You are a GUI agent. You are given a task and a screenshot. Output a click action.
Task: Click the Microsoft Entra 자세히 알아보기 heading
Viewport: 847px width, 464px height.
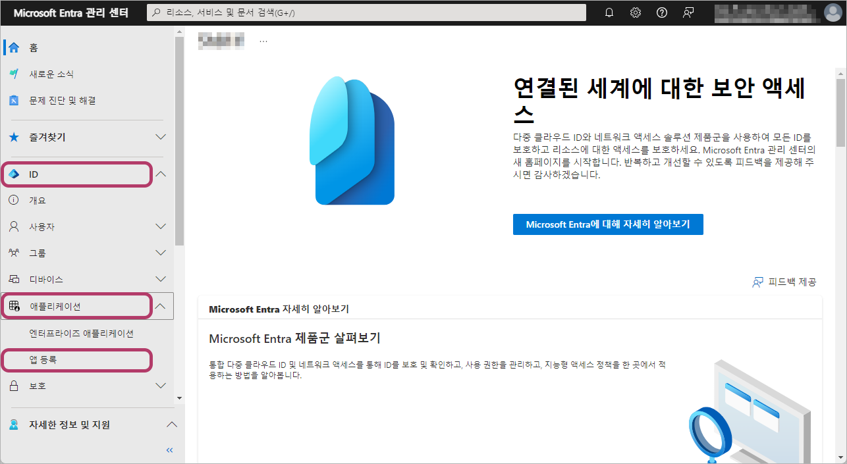coord(279,309)
